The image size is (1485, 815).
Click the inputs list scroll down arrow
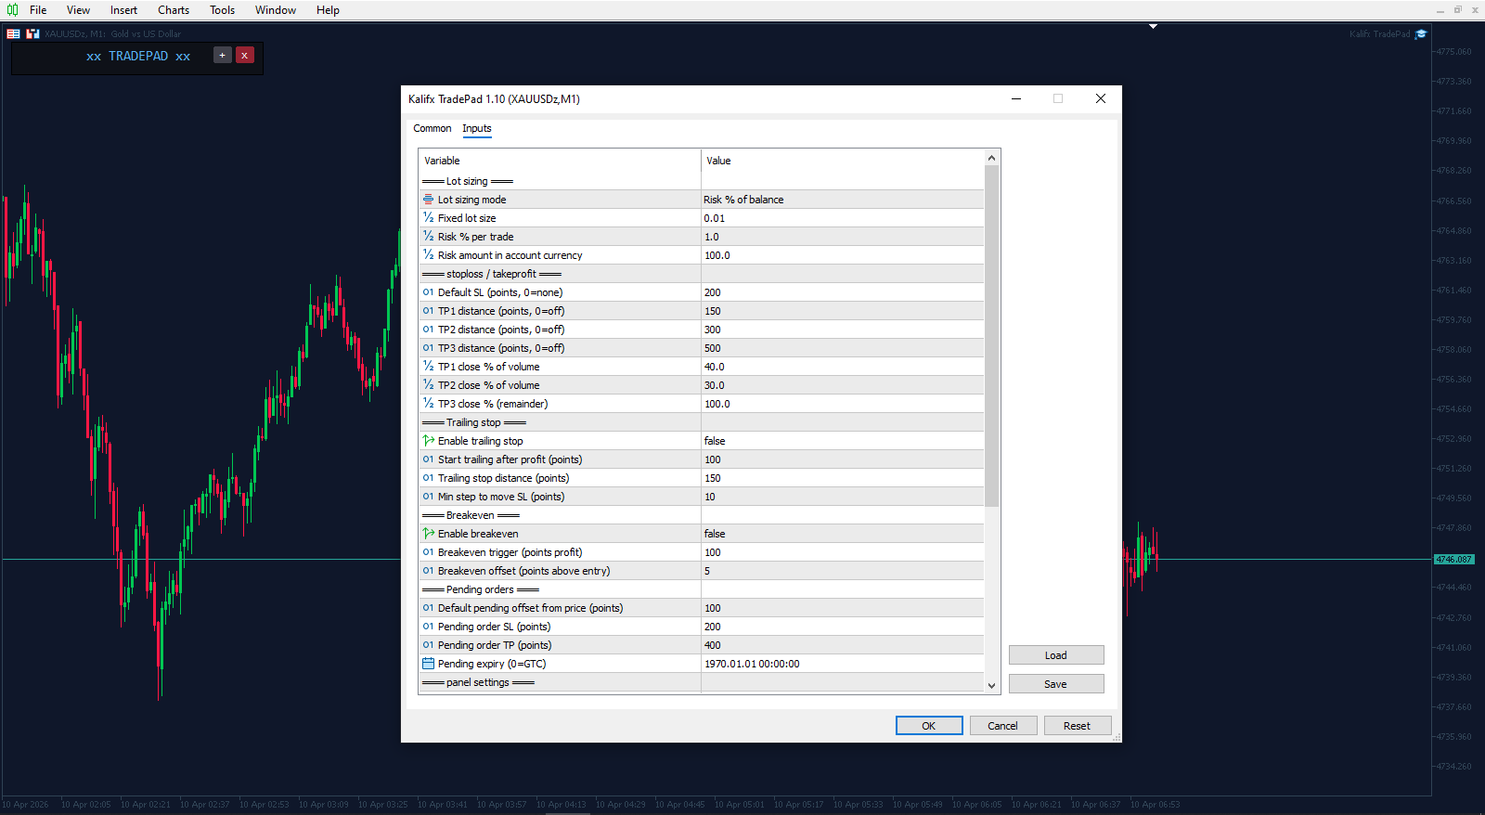[x=991, y=685]
